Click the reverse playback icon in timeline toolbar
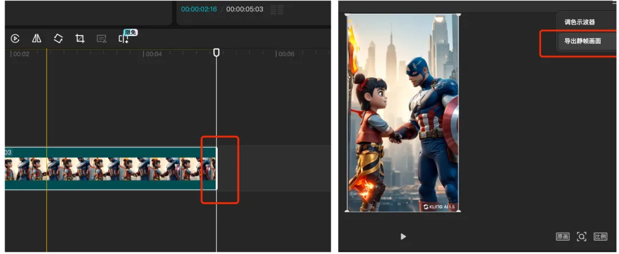619x254 pixels. (15, 38)
